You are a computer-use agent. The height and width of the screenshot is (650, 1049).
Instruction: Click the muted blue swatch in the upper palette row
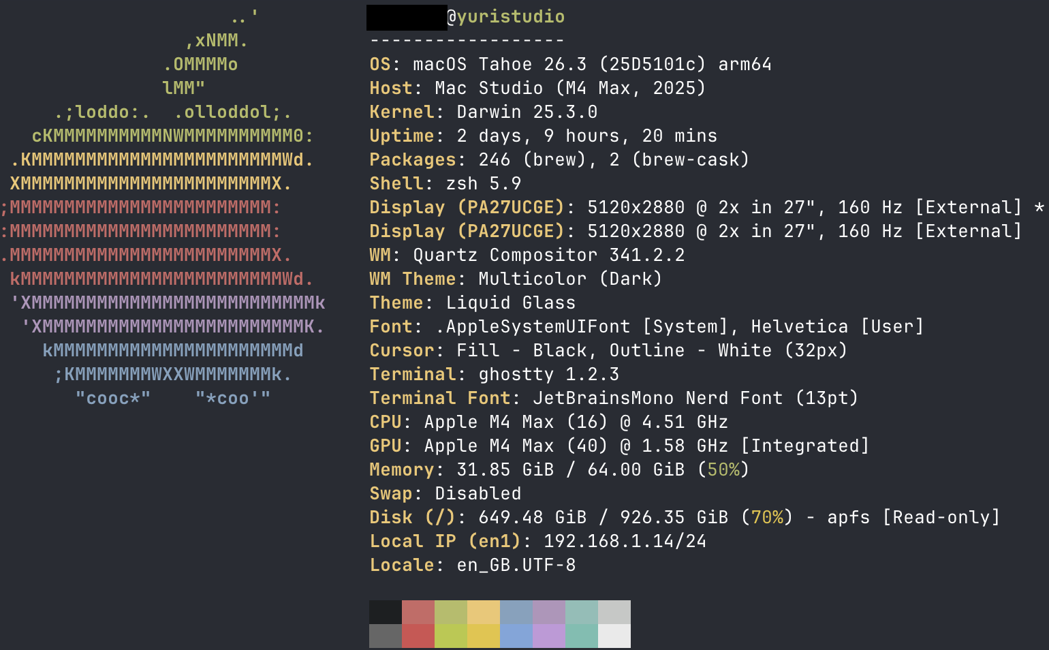[x=516, y=612]
